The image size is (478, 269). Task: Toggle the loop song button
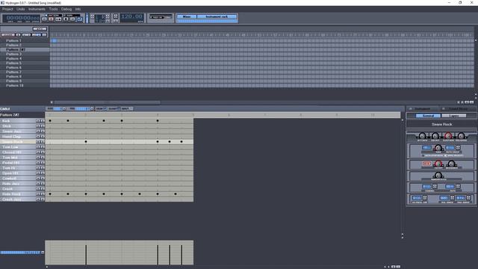tap(80, 19)
